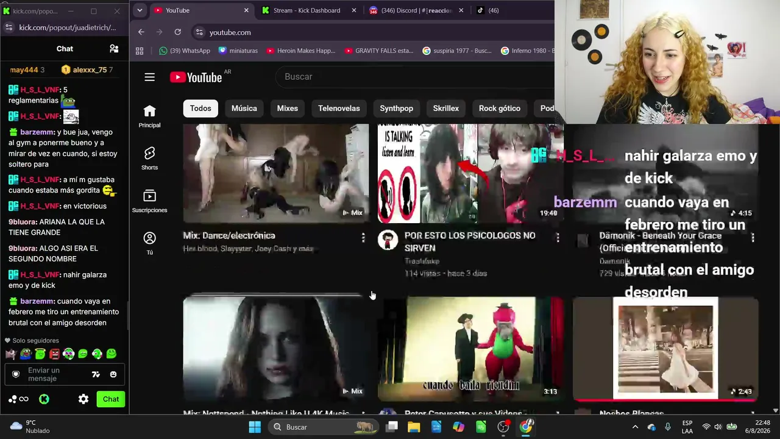Open the clock showing 22:48
Viewport: 780px width, 439px height.
click(x=757, y=427)
